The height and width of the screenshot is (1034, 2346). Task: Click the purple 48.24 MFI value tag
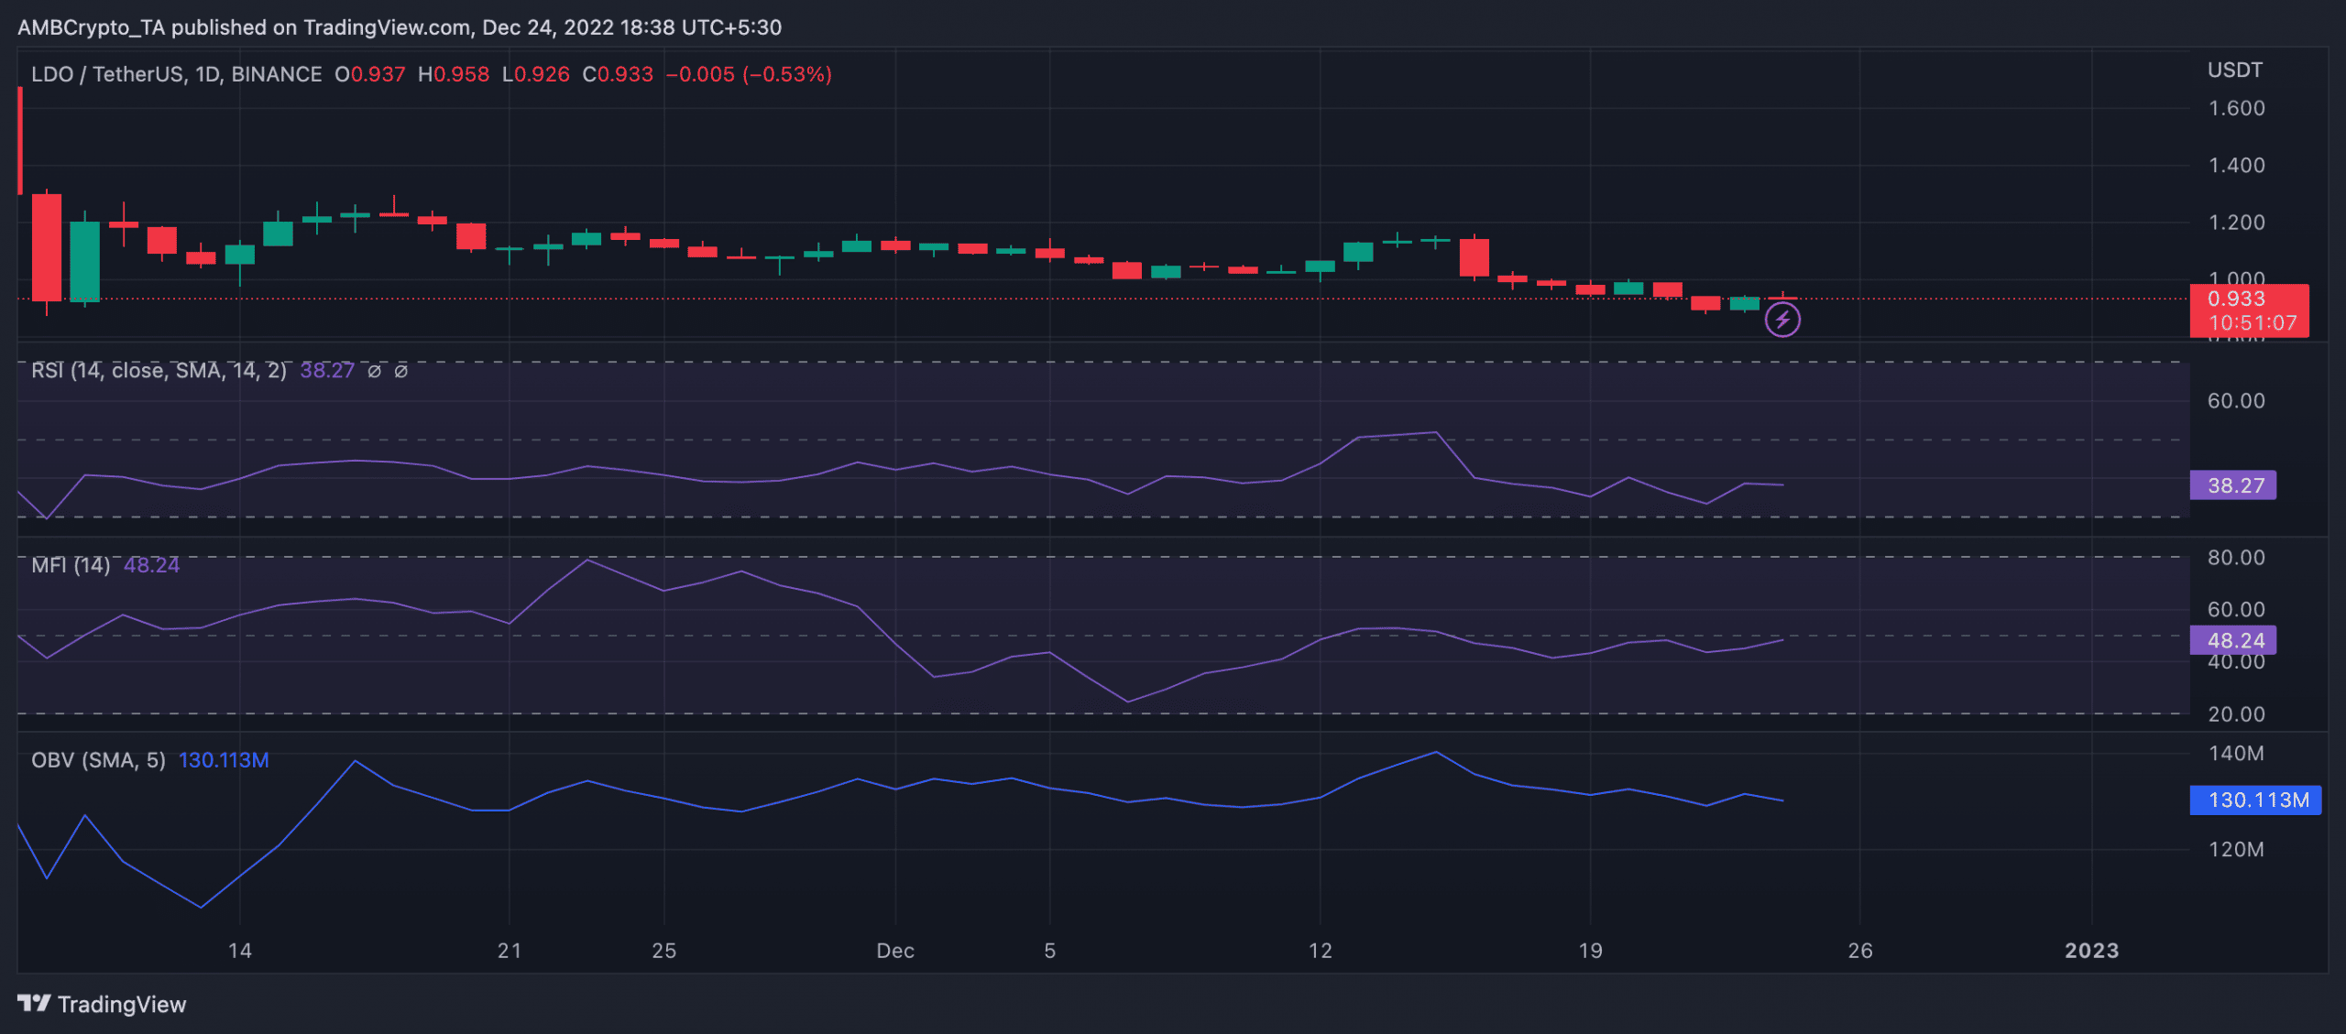[2232, 640]
